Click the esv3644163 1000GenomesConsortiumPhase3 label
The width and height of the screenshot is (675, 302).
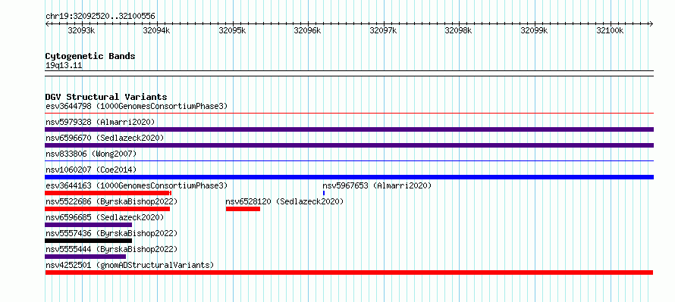click(x=137, y=185)
